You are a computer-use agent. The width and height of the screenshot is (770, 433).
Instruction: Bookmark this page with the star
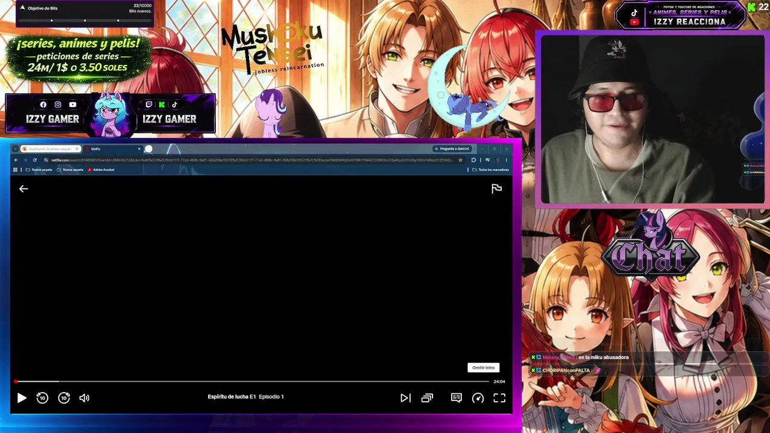(x=460, y=160)
